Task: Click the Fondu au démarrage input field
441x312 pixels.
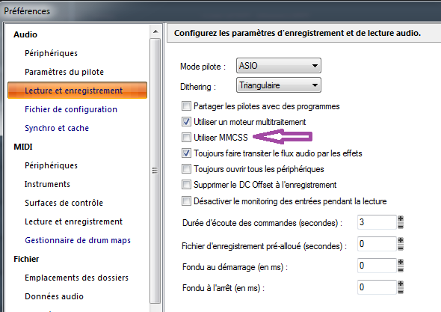Action: click(x=377, y=266)
